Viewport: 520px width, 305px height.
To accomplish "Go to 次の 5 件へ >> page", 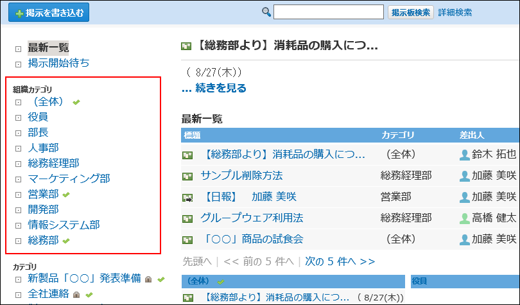I will tap(340, 261).
